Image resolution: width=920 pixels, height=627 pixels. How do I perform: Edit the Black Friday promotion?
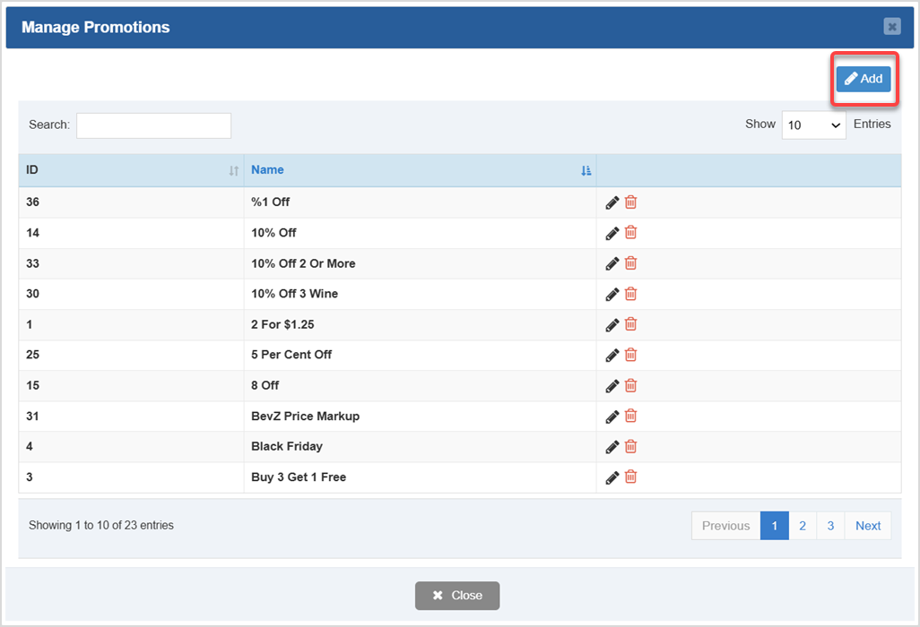pyautogui.click(x=612, y=446)
